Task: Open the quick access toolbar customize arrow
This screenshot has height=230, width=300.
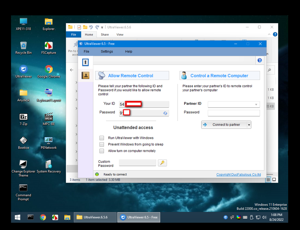Action: [x=102, y=28]
